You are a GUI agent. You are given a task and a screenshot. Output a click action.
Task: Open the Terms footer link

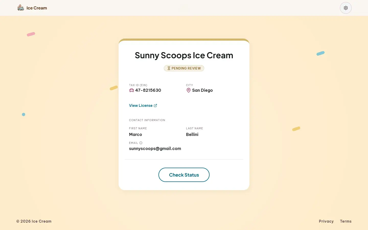(346, 221)
